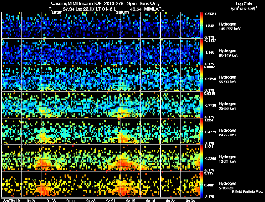This screenshot has height=202, width=265.
Task: Click the '04:27' time axis label
Action: [31, 200]
